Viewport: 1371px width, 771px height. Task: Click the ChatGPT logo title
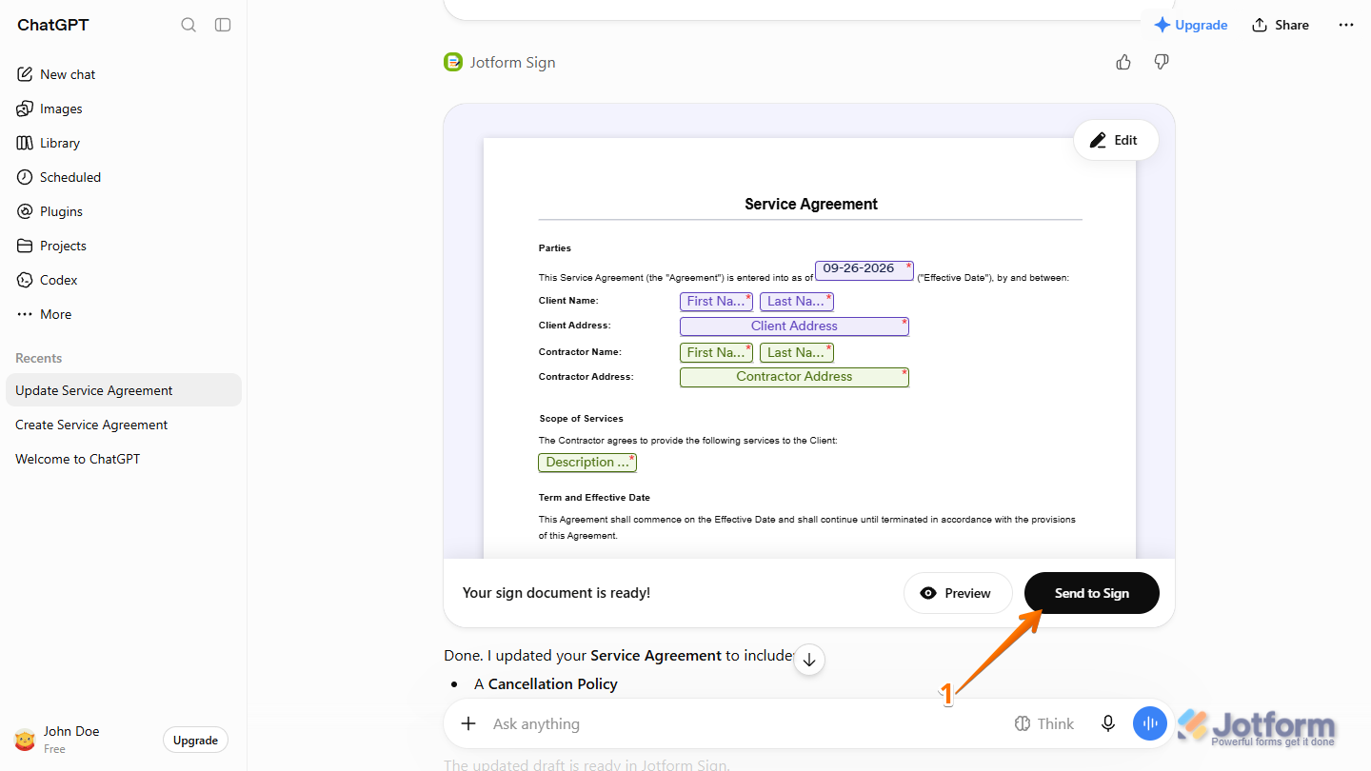pyautogui.click(x=53, y=25)
